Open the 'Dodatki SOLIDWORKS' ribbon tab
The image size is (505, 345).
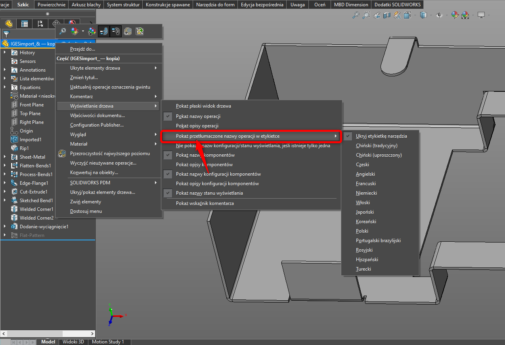pyautogui.click(x=398, y=5)
